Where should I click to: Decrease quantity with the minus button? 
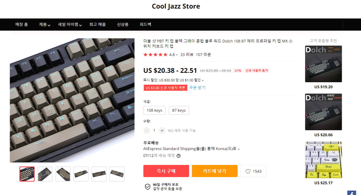(x=147, y=130)
